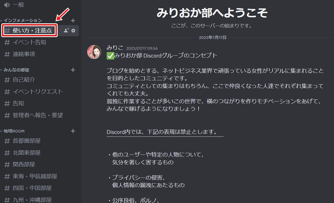Join the 一般 voice channel
The image size is (334, 203).
[x=18, y=5]
